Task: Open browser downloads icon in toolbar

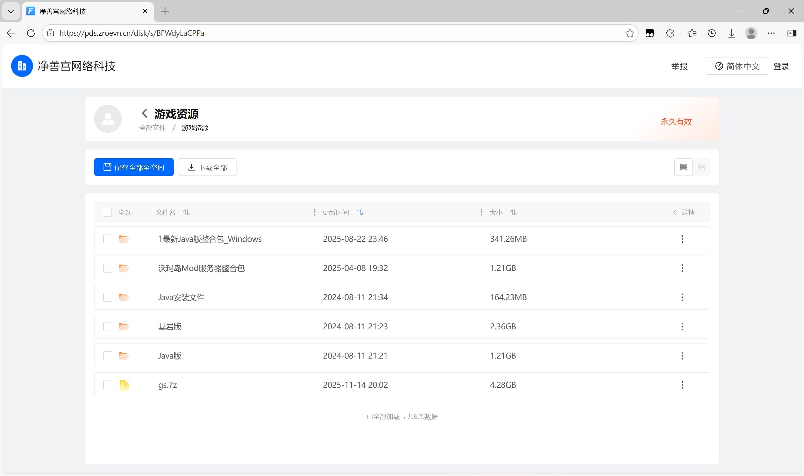Action: [x=731, y=33]
